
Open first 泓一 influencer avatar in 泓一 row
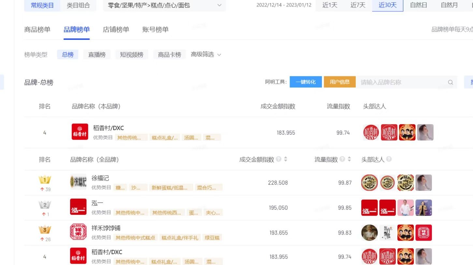pyautogui.click(x=369, y=208)
